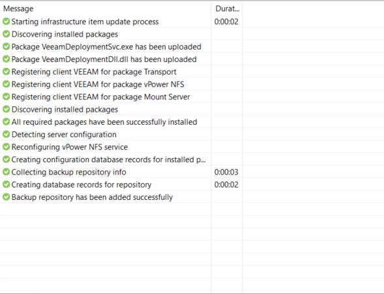Viewport: 384px width, 294px height.
Task: Click success icon beside vPower NFS registration
Action: (x=6, y=84)
